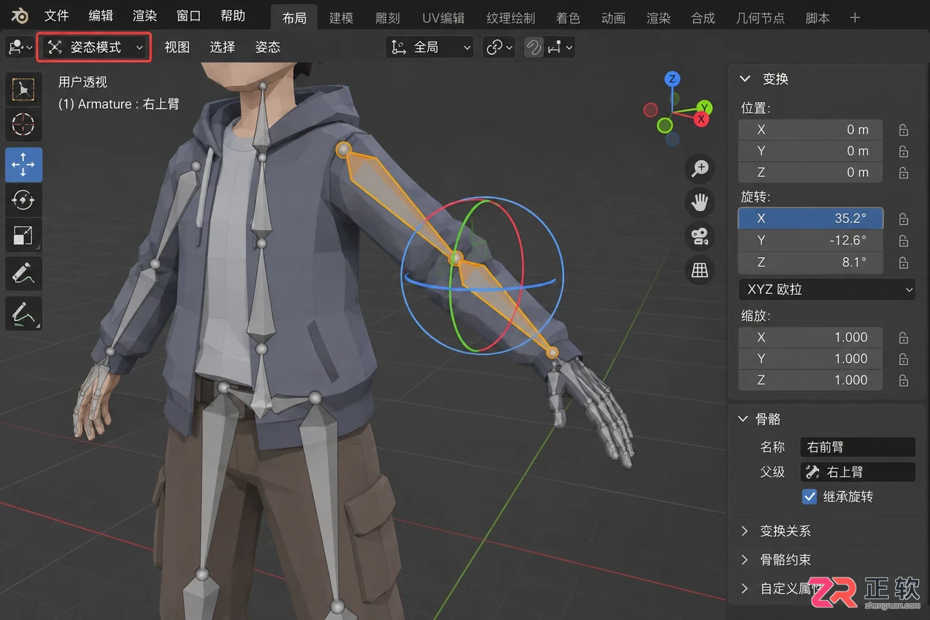This screenshot has width=930, height=620.
Task: Toggle lock for rotation Z
Action: (x=904, y=262)
